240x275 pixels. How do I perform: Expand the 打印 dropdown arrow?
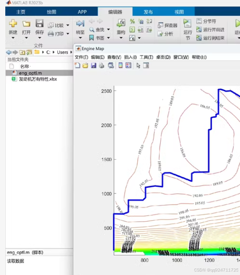pos(68,33)
